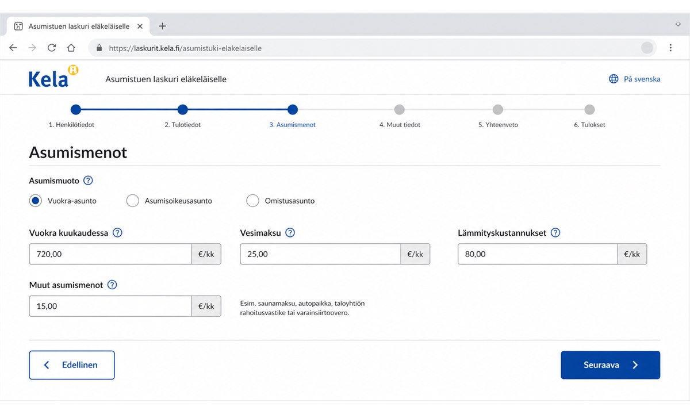The height and width of the screenshot is (414, 690).
Task: Click the Seuraava button
Action: click(x=610, y=365)
